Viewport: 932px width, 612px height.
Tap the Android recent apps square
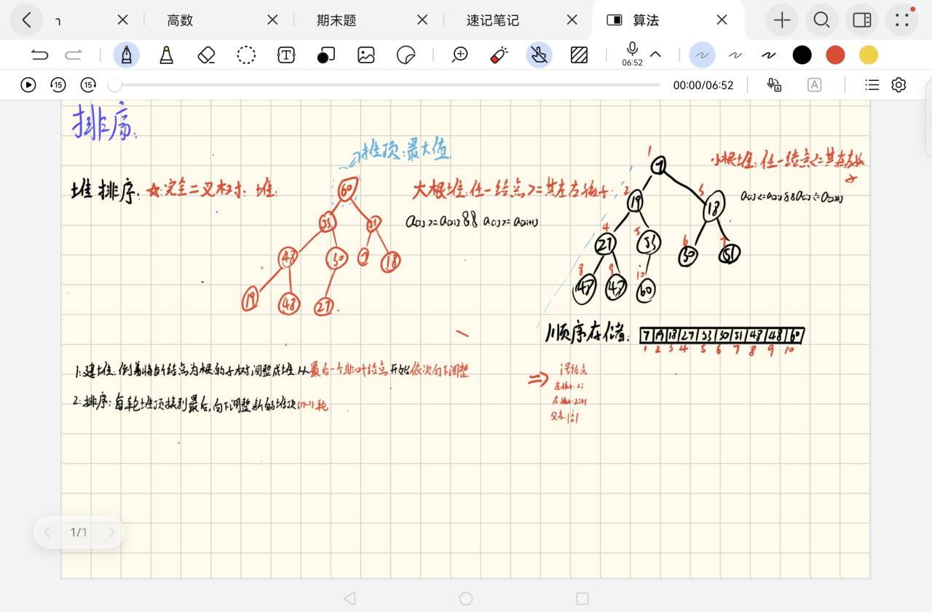point(582,598)
